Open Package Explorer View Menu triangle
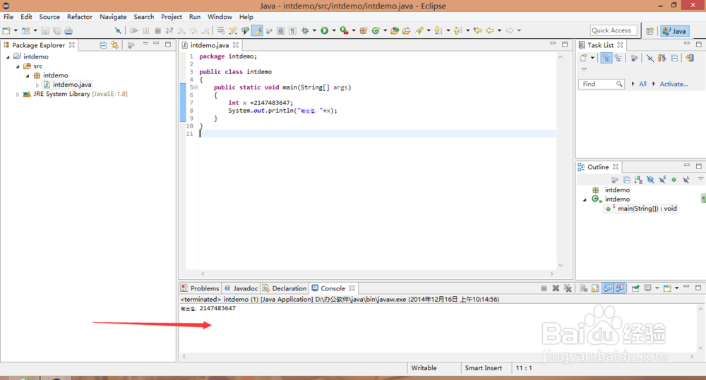The width and height of the screenshot is (706, 380). click(x=145, y=44)
